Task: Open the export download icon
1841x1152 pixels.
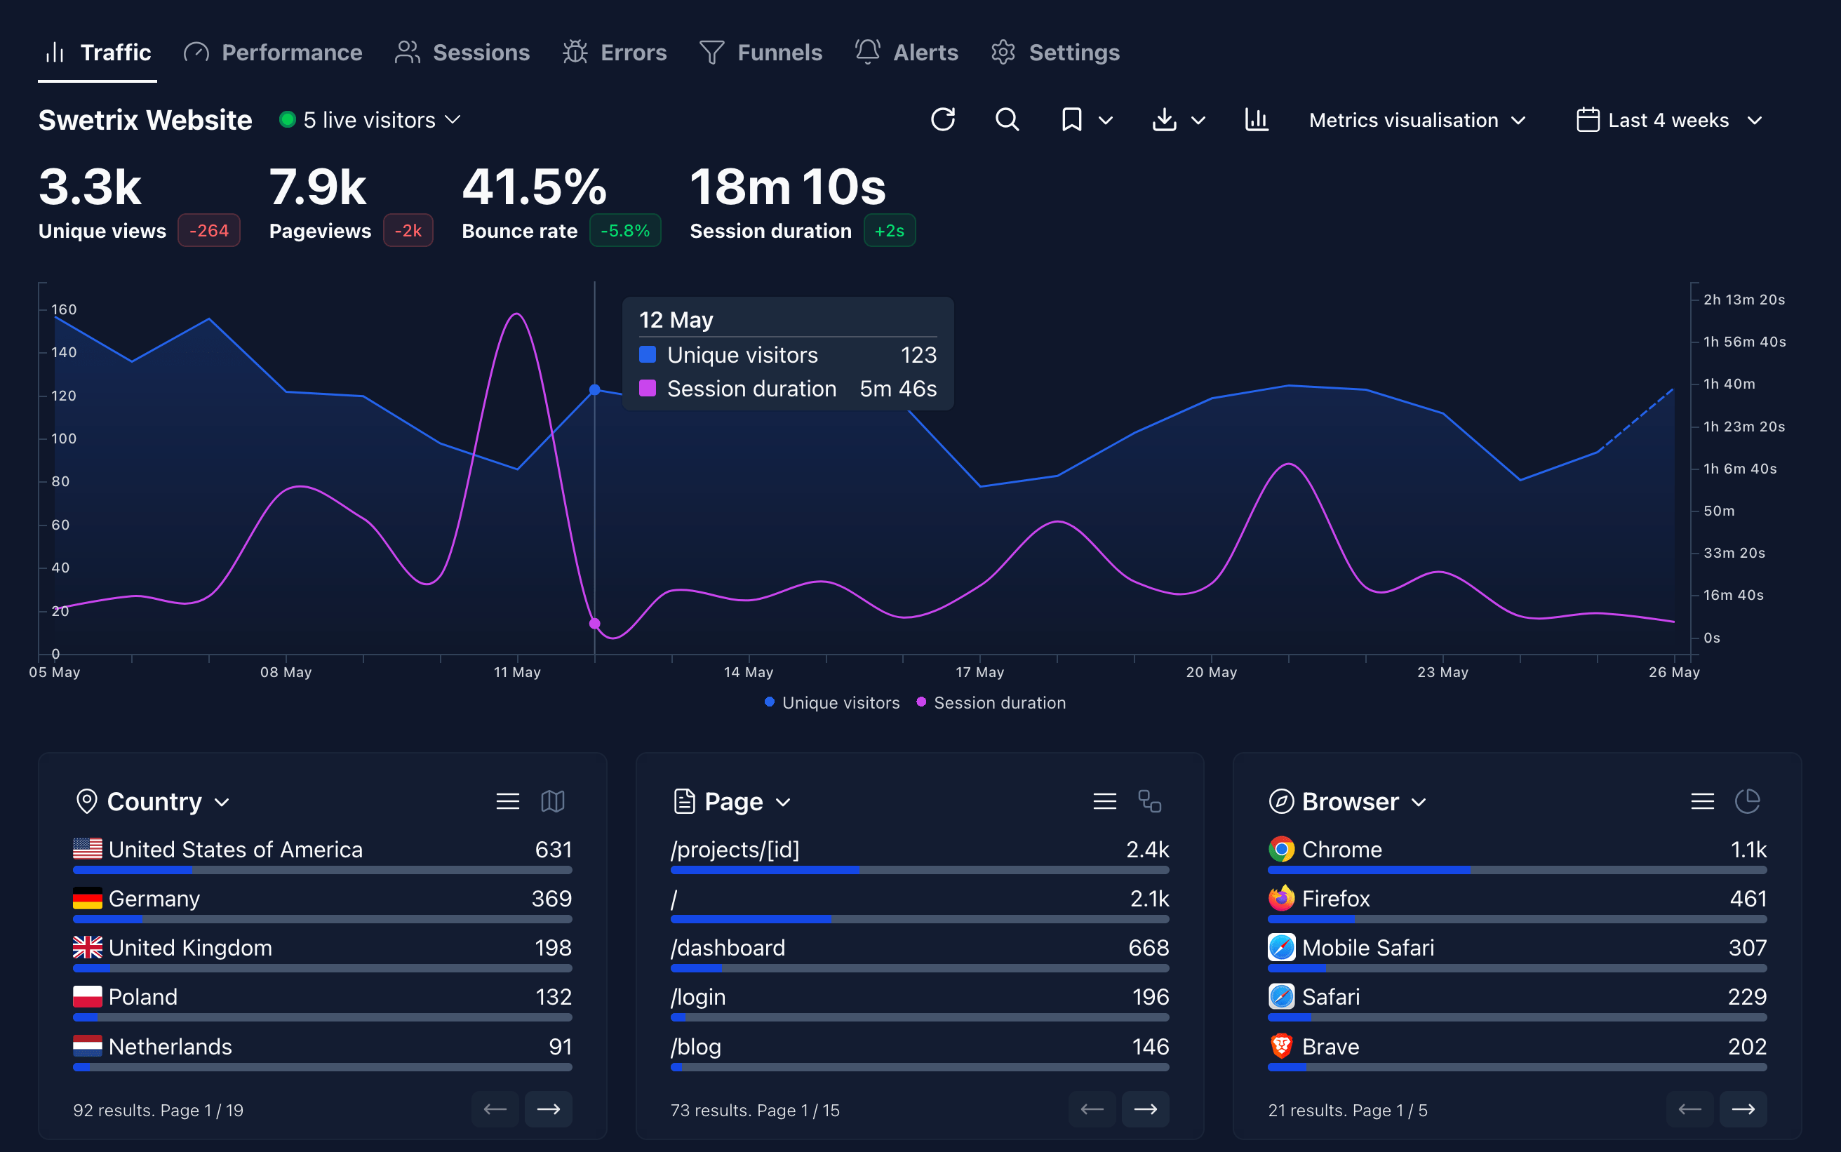Action: coord(1165,119)
